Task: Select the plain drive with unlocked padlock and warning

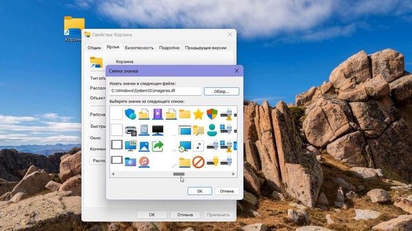Action: (226, 114)
